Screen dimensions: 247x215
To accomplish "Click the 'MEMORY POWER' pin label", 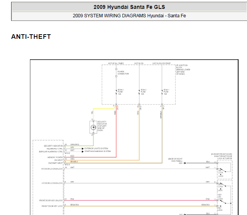I will coord(55,157).
